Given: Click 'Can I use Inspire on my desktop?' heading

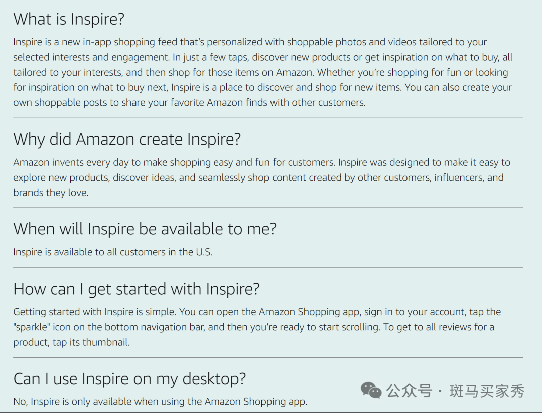Looking at the screenshot, I should pos(129,379).
